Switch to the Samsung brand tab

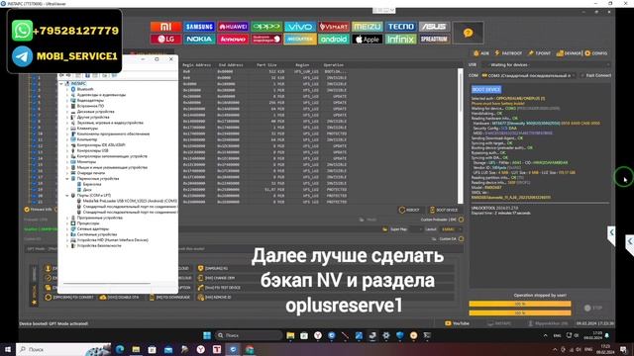point(199,27)
